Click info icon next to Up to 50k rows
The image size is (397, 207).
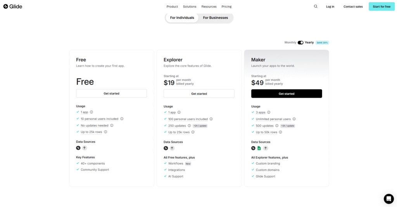pos(281,132)
